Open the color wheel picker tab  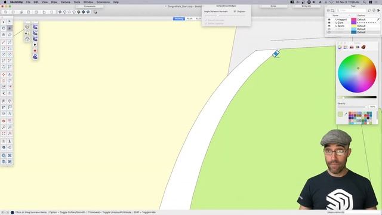[x=340, y=47]
